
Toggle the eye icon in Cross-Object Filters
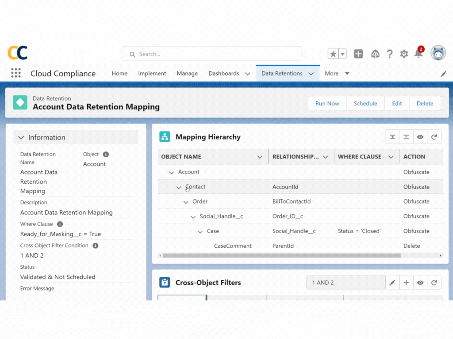420,282
